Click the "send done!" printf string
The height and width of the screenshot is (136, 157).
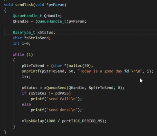point(62,110)
